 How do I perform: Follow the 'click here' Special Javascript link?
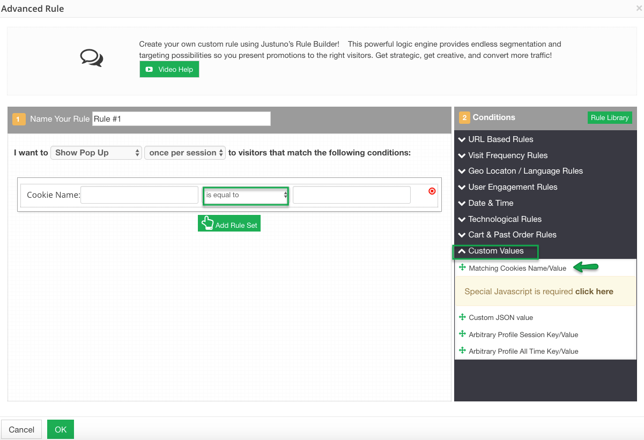point(594,292)
